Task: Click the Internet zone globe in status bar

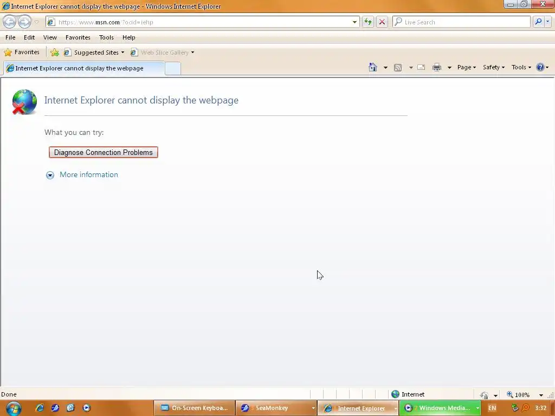Action: 395,394
